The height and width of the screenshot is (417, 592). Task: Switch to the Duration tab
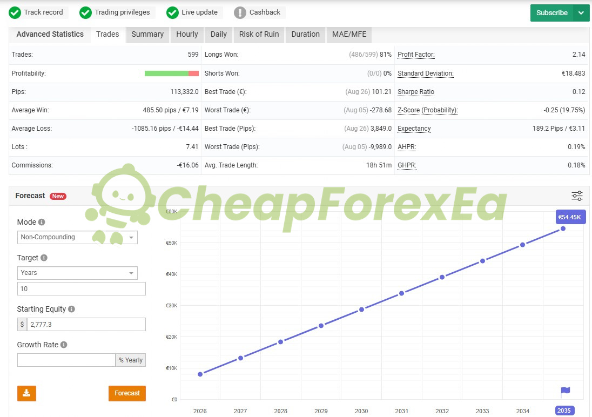(305, 35)
